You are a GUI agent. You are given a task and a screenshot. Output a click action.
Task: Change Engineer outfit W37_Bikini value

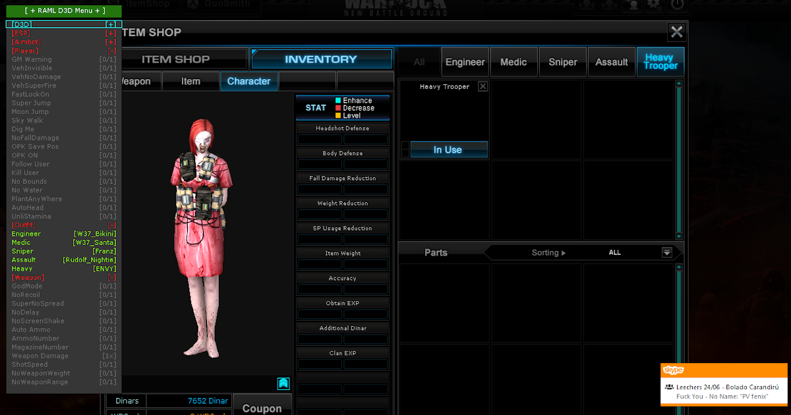(95, 234)
